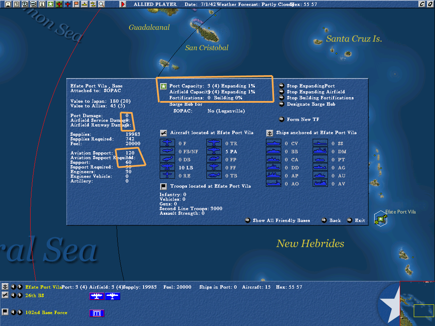Screen dimensions: 435x326
Task: Open the information 'i' toolbar icon
Action: [42, 4]
